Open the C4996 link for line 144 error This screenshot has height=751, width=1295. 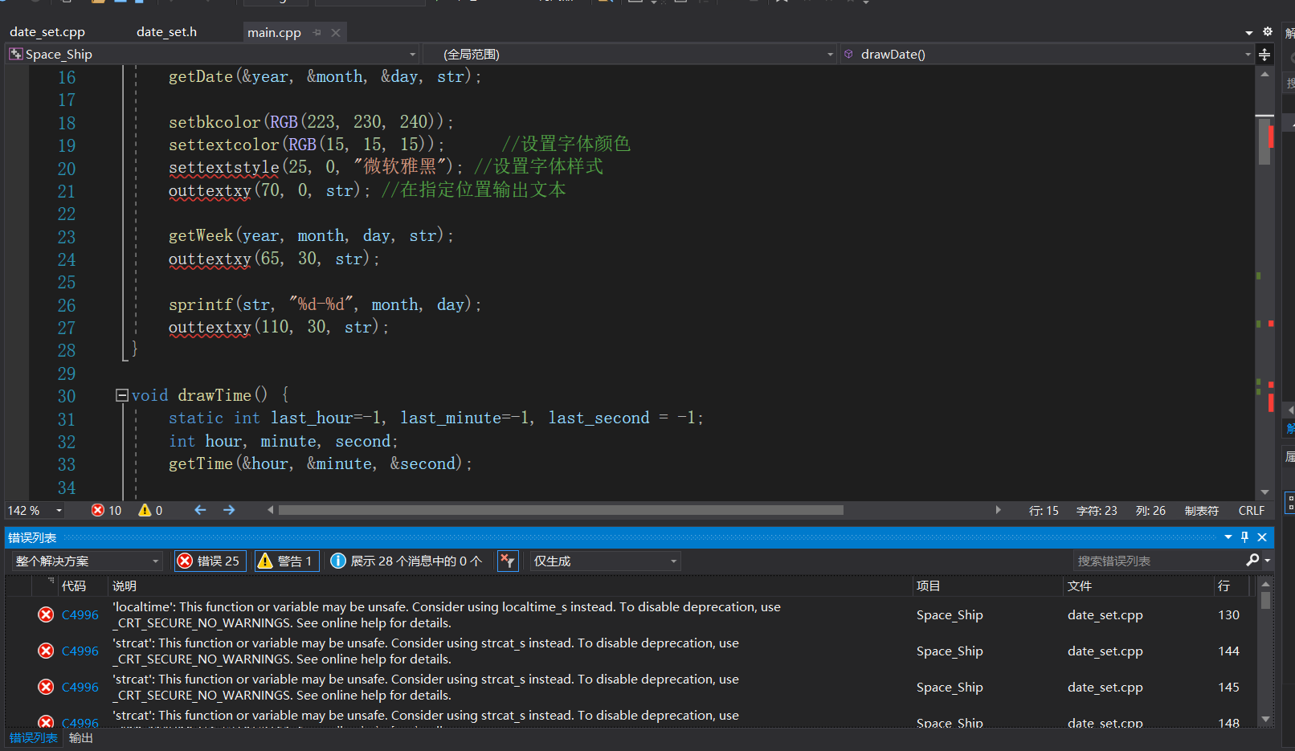[80, 651]
